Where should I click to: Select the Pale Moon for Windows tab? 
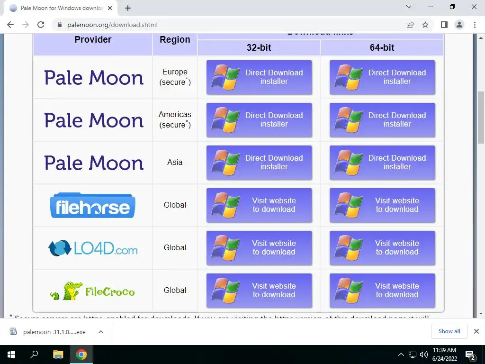click(x=61, y=8)
